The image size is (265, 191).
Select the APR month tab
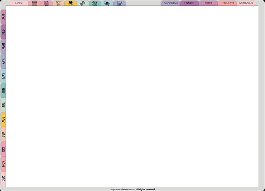pyautogui.click(x=3, y=61)
